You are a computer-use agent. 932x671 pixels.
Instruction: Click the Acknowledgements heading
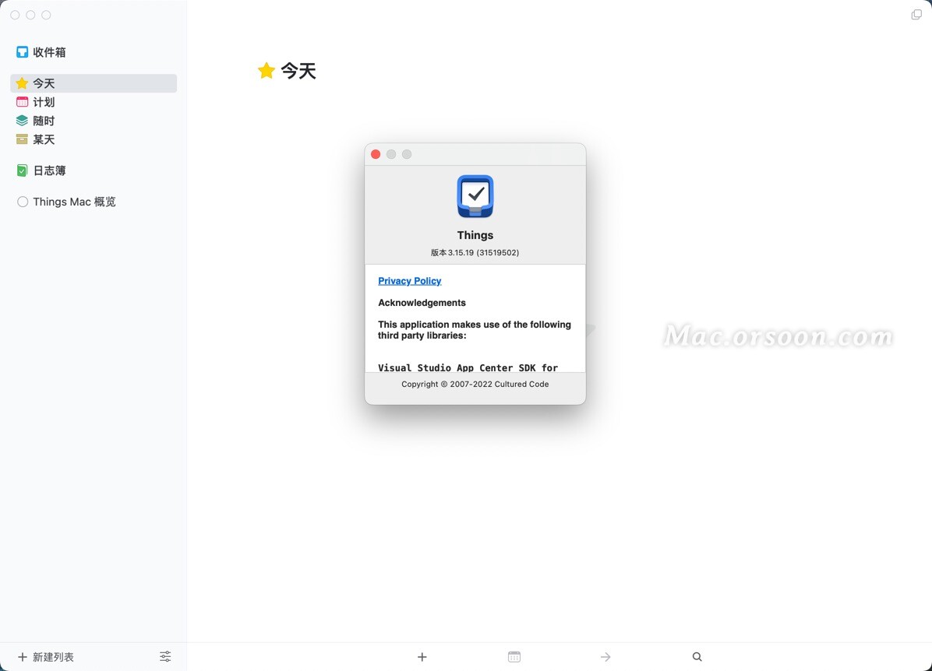click(422, 303)
